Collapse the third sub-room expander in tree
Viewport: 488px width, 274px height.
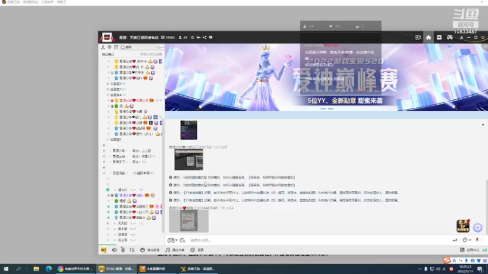[x=108, y=95]
